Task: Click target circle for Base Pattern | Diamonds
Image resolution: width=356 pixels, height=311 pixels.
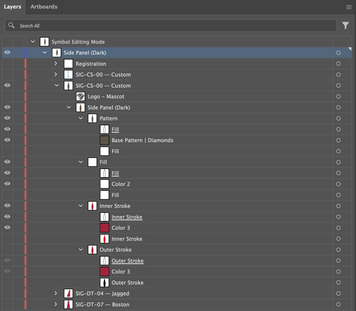Action: 338,140
